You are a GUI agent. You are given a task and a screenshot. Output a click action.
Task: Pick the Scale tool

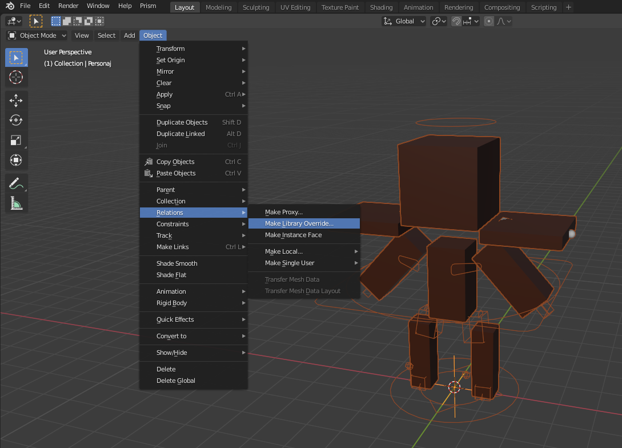click(x=16, y=140)
